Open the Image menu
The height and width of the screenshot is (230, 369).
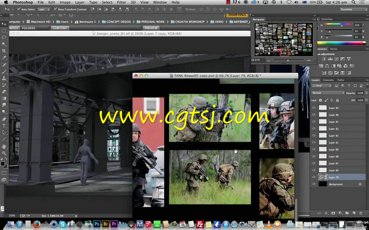65,2
